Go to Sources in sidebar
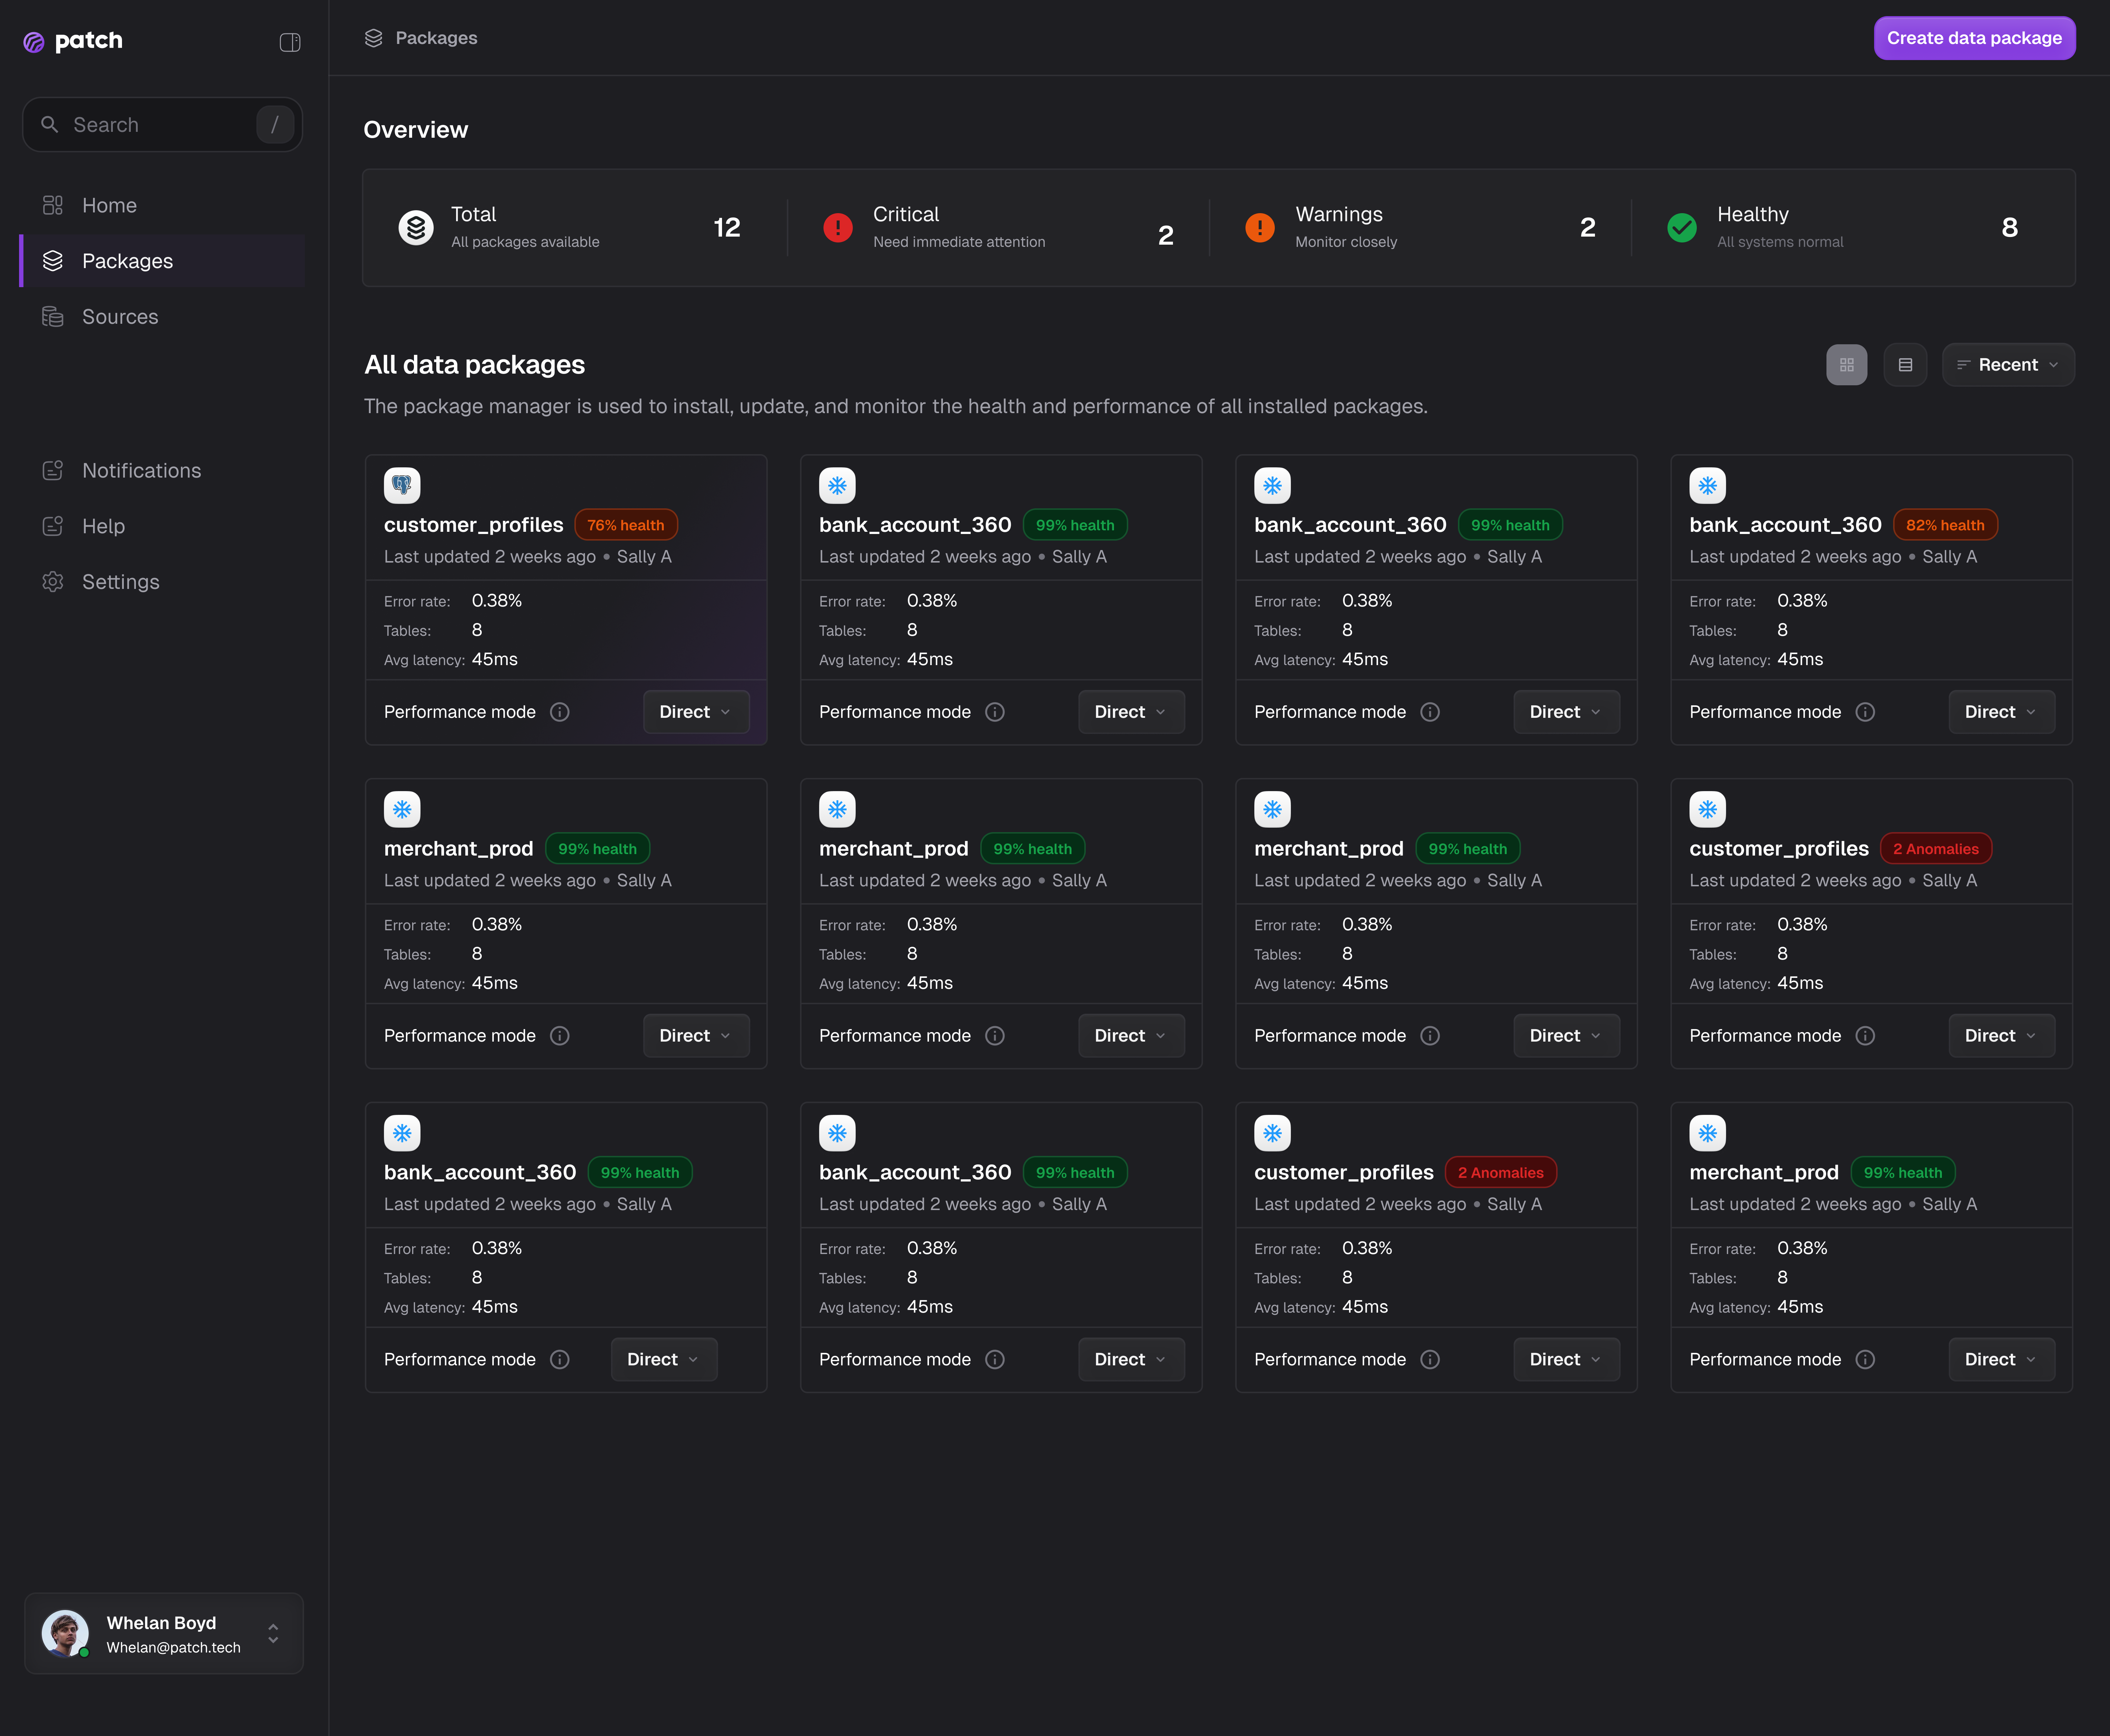This screenshot has width=2110, height=1736. click(120, 317)
